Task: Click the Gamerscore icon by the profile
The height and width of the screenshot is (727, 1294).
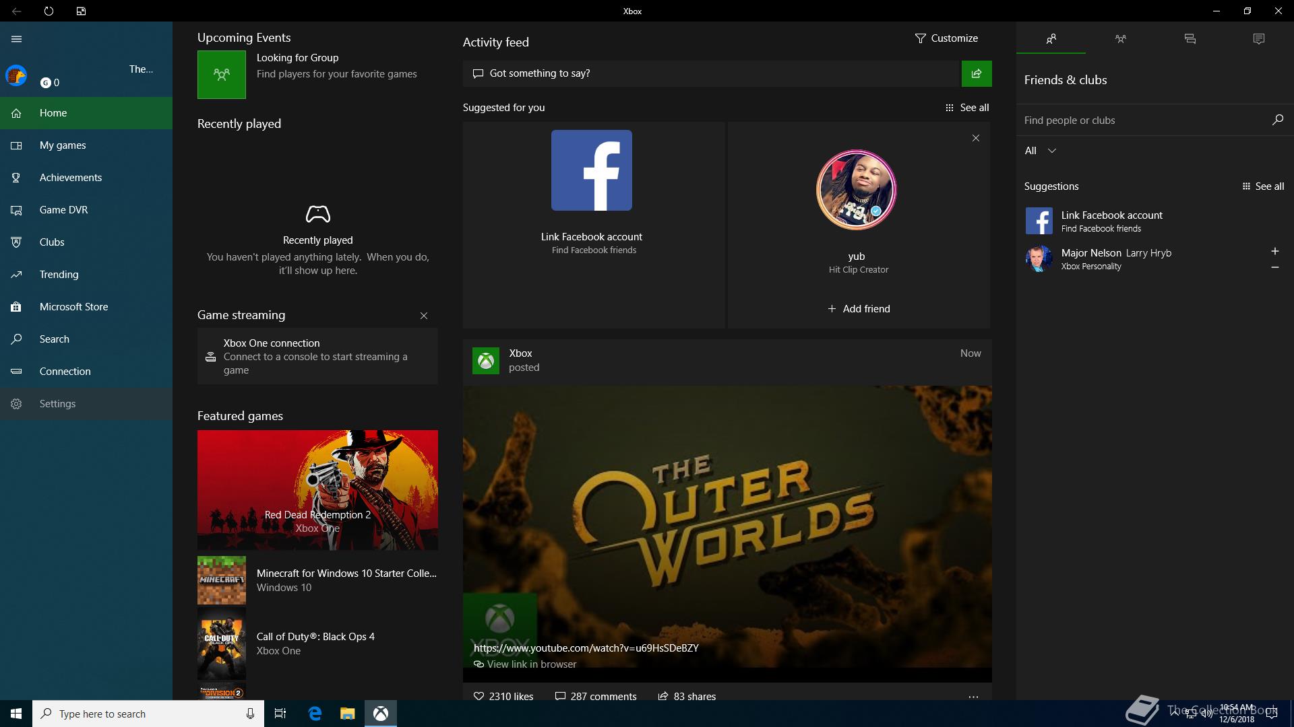Action: [x=45, y=83]
